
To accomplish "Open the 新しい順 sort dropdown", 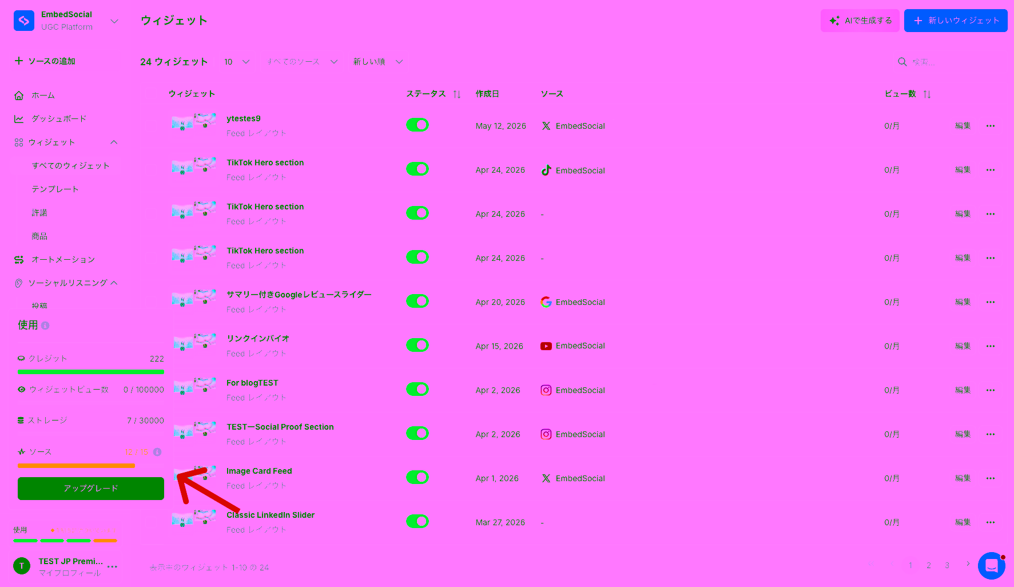I will [378, 62].
